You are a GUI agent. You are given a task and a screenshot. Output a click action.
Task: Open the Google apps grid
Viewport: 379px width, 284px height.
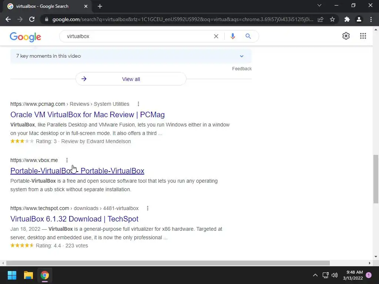click(363, 36)
